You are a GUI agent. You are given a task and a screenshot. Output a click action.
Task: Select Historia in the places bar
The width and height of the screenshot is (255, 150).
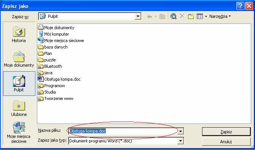point(19,34)
